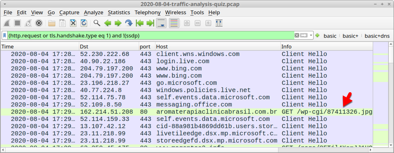Go forward in packet history
Screen dimensions: 394x153
coord(118,23)
